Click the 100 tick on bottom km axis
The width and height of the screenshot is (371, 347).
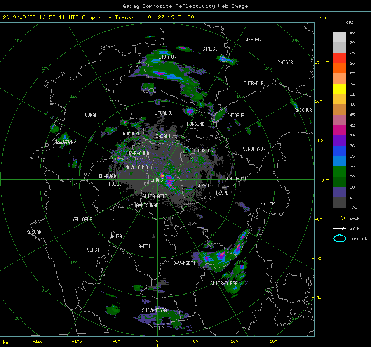coord(234,342)
